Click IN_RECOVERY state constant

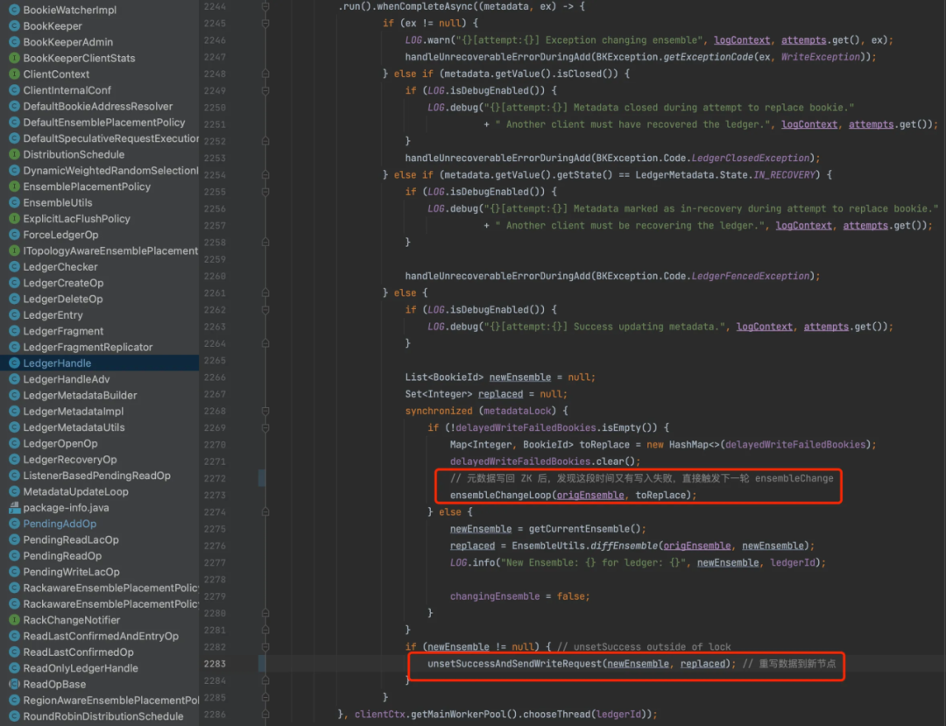click(784, 175)
